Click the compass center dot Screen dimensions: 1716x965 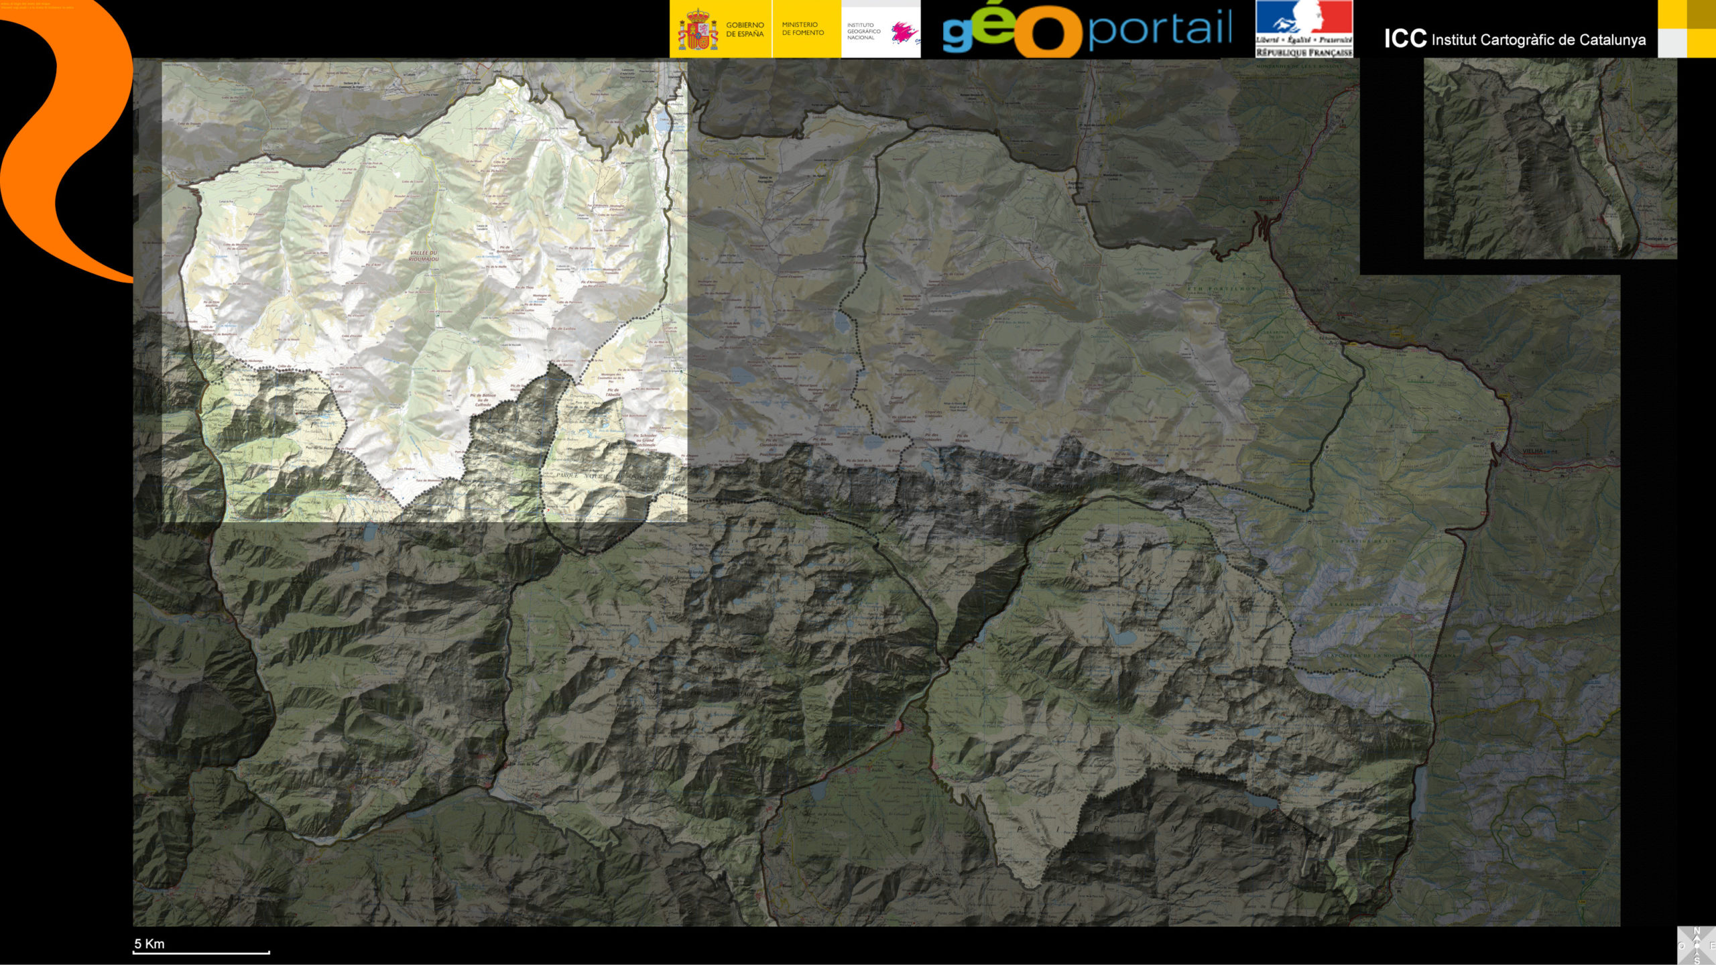[1697, 946]
